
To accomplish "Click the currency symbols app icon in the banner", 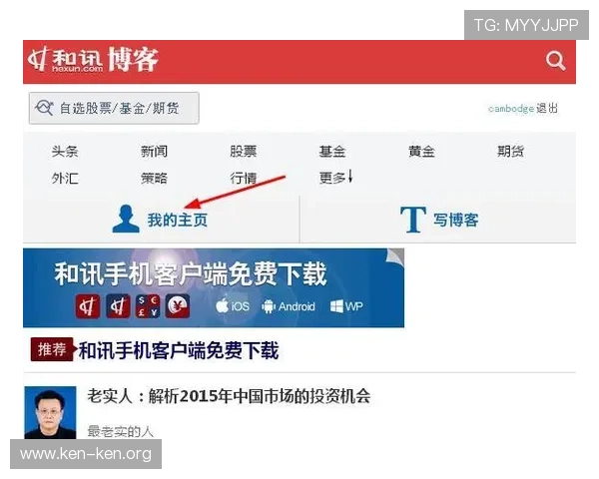I will point(148,306).
